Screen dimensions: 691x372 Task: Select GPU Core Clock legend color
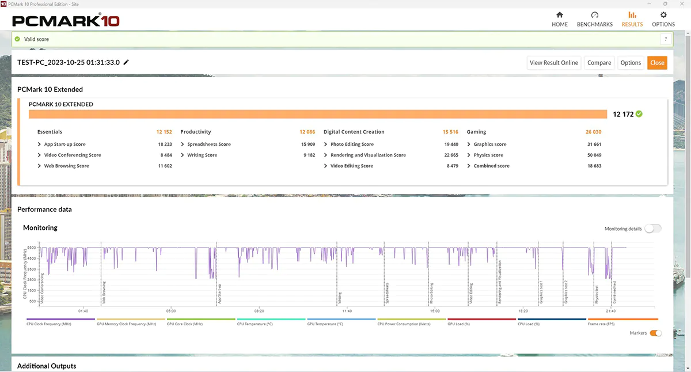201,319
